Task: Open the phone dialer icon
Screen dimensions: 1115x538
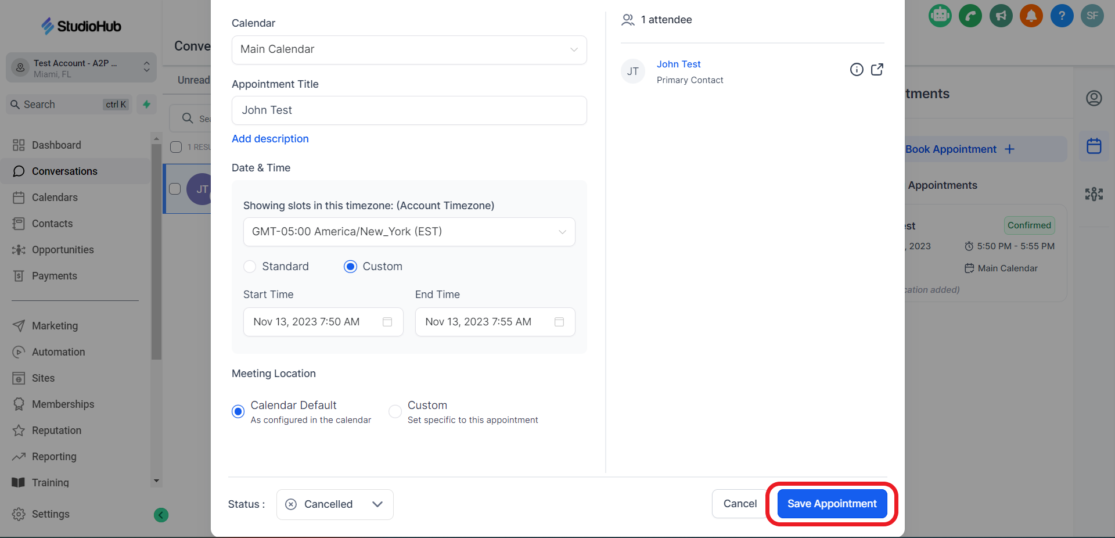Action: (970, 16)
